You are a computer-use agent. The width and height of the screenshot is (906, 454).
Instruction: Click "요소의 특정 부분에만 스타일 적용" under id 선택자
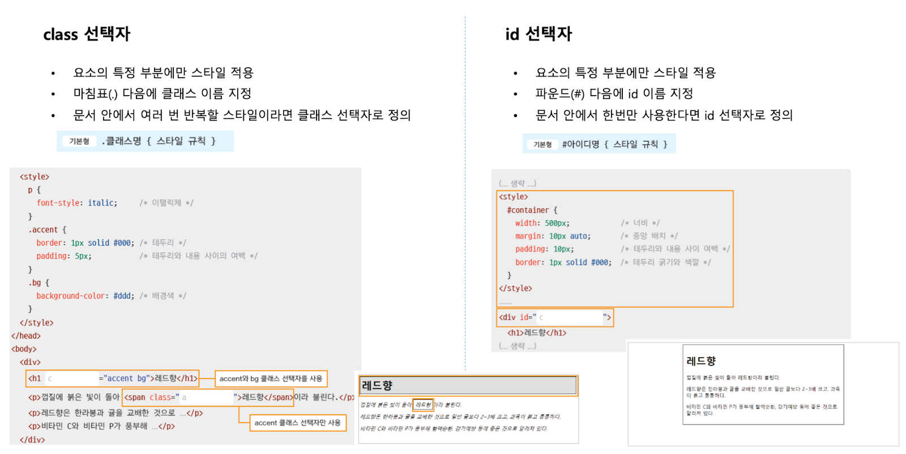click(626, 72)
